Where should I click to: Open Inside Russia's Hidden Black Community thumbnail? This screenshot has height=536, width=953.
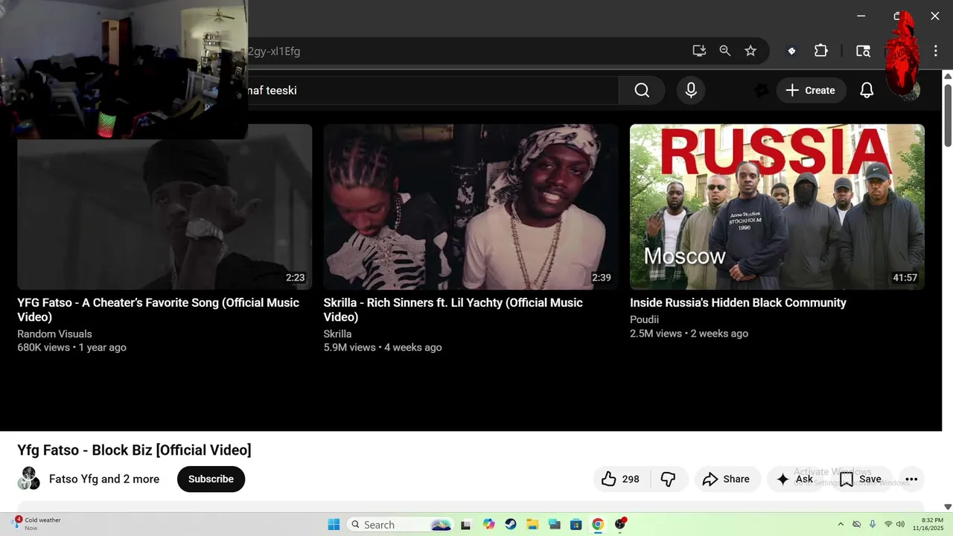777,207
